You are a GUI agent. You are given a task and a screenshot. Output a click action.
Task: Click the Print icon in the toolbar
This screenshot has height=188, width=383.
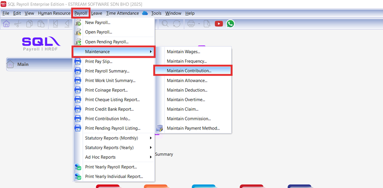pyautogui.click(x=191, y=24)
